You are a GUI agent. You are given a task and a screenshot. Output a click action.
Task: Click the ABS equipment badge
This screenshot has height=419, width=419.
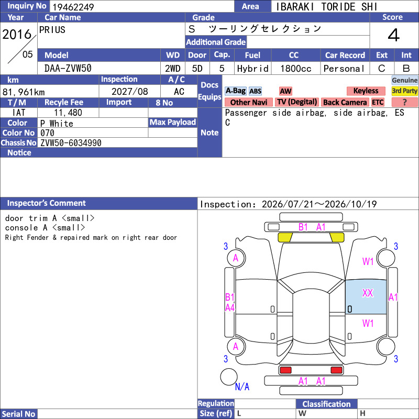255,91
